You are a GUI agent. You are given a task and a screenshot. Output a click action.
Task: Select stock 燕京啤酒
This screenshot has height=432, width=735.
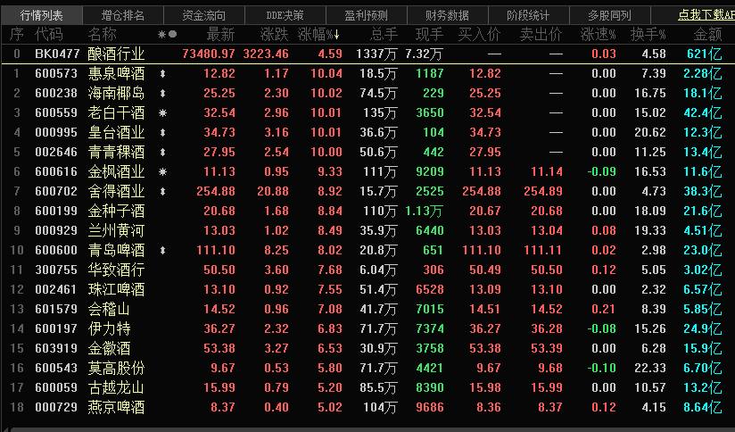tap(116, 407)
